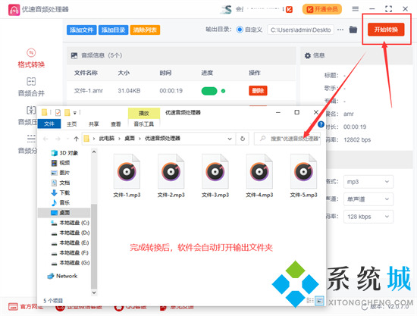Click the output directory path field
This screenshot has width=417, height=316.
coord(300,30)
